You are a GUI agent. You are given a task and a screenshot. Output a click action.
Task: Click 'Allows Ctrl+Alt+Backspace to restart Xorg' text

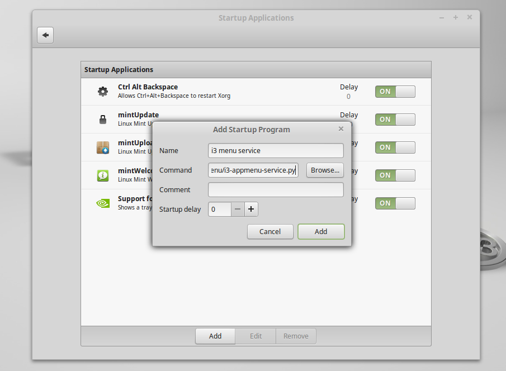coord(174,96)
